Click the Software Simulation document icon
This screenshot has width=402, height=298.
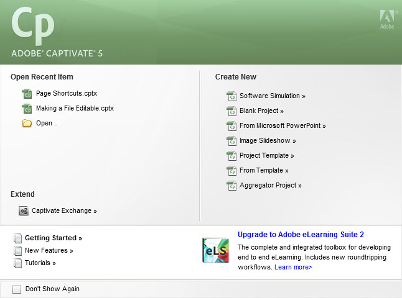231,96
